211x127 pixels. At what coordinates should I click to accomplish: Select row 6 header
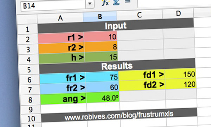30,80
